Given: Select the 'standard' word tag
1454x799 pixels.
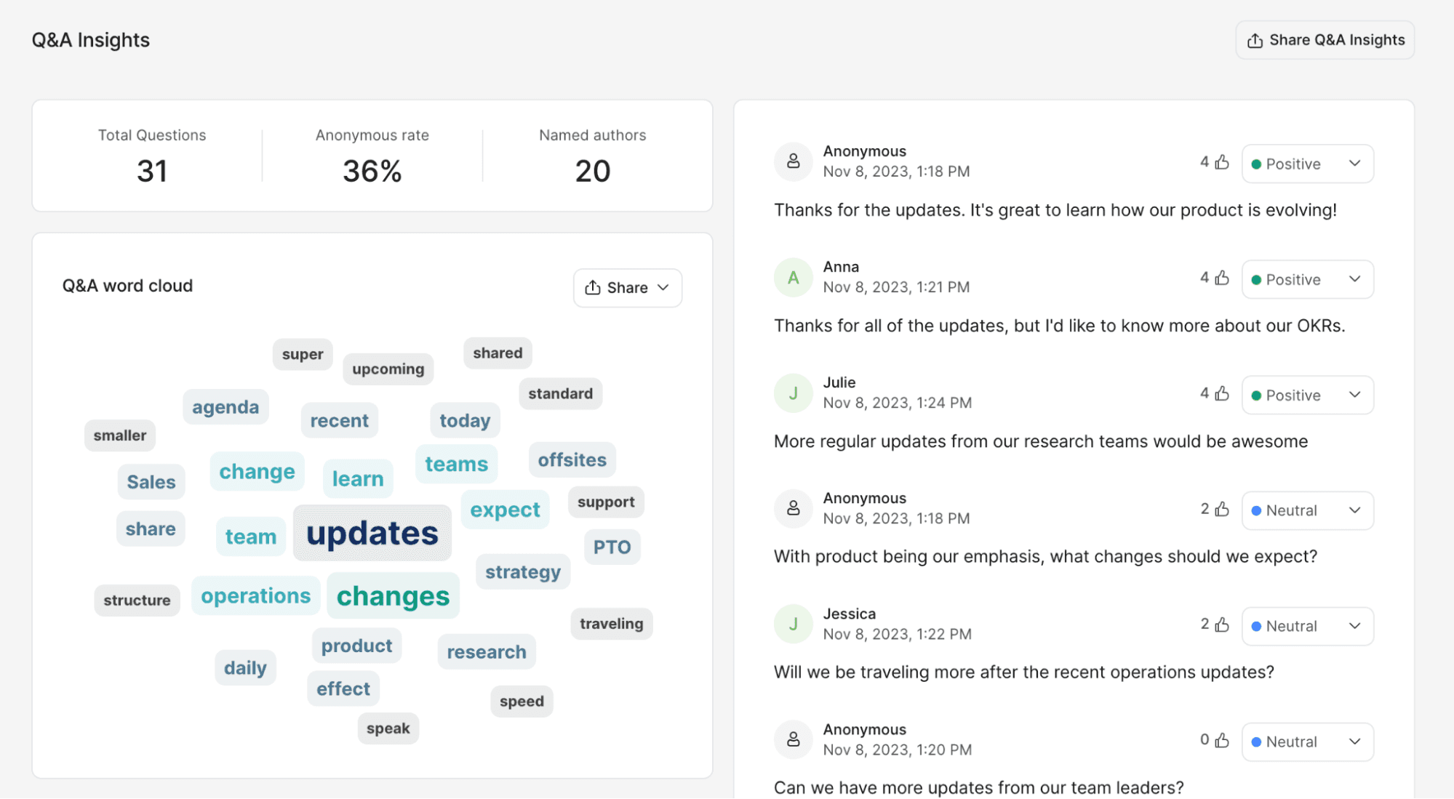Looking at the screenshot, I should [x=560, y=393].
